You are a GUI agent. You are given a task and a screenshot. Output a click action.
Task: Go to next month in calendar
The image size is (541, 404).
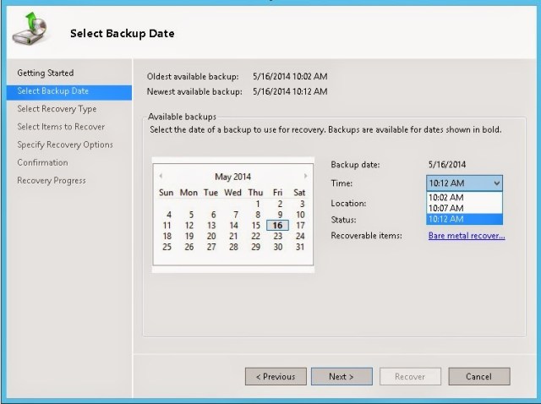[305, 177]
